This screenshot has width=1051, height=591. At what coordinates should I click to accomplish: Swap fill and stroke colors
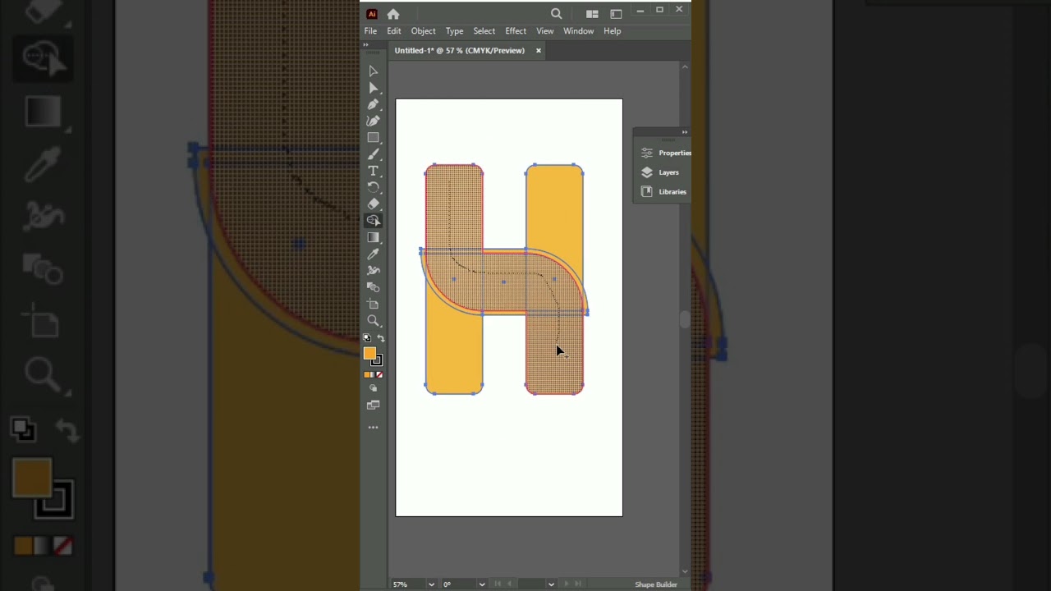tap(380, 338)
